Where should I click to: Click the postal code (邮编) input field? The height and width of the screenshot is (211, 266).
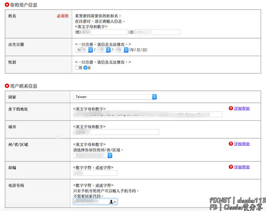95,173
